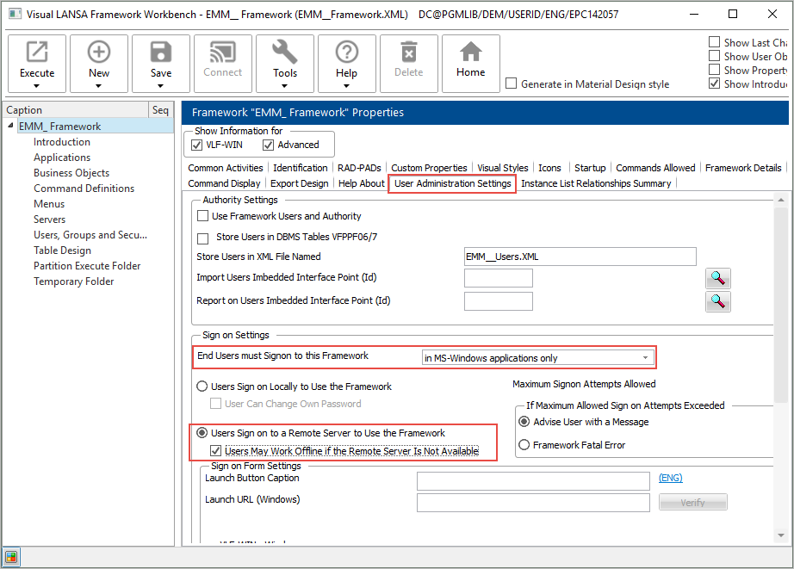Open the Instance List Relationships Summary tab
This screenshot has width=794, height=569.
[x=596, y=183]
